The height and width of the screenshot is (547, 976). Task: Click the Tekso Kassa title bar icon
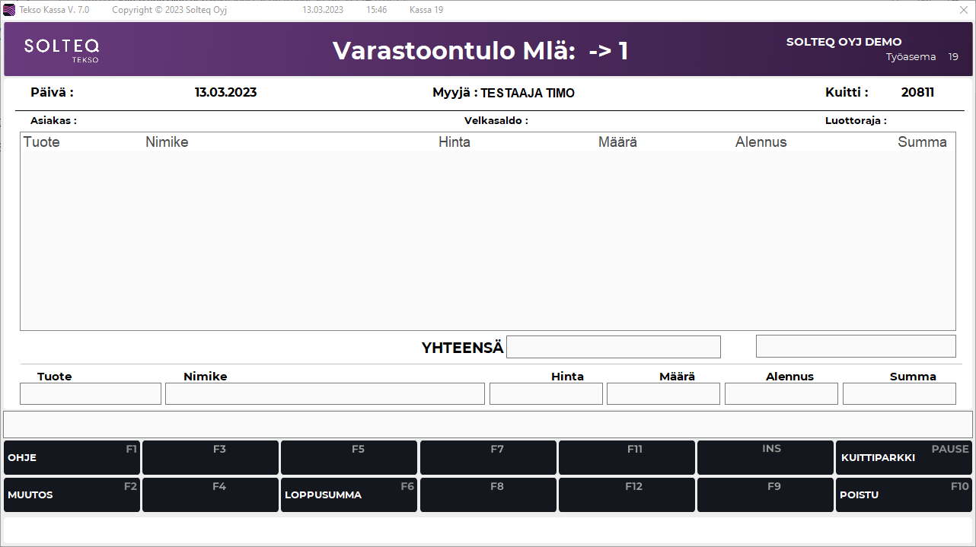[x=8, y=10]
